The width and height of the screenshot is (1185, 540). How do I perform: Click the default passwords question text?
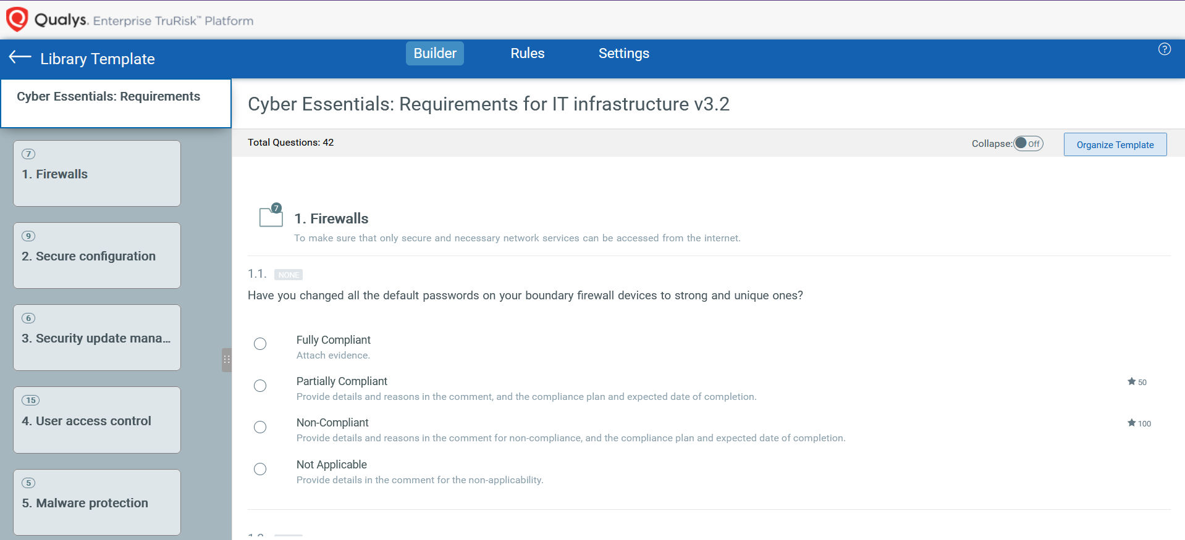[x=525, y=296]
